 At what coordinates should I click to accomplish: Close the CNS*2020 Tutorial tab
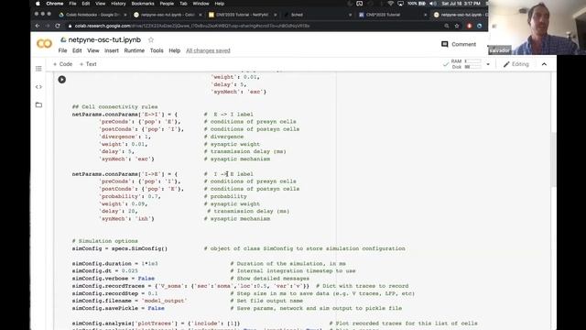[x=425, y=15]
